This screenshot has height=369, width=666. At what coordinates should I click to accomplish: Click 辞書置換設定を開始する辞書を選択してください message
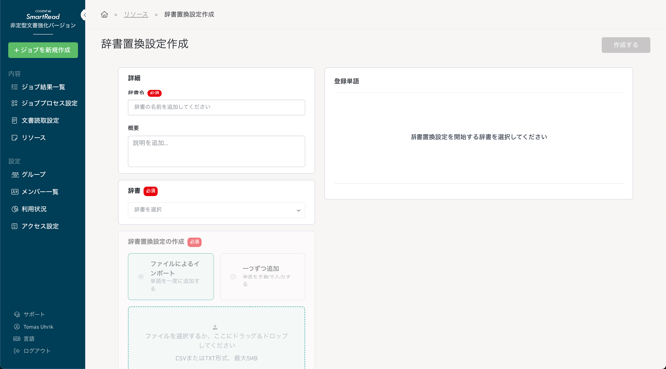point(479,137)
